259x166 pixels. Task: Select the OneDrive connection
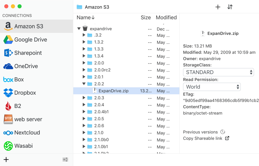pyautogui.click(x=26, y=66)
